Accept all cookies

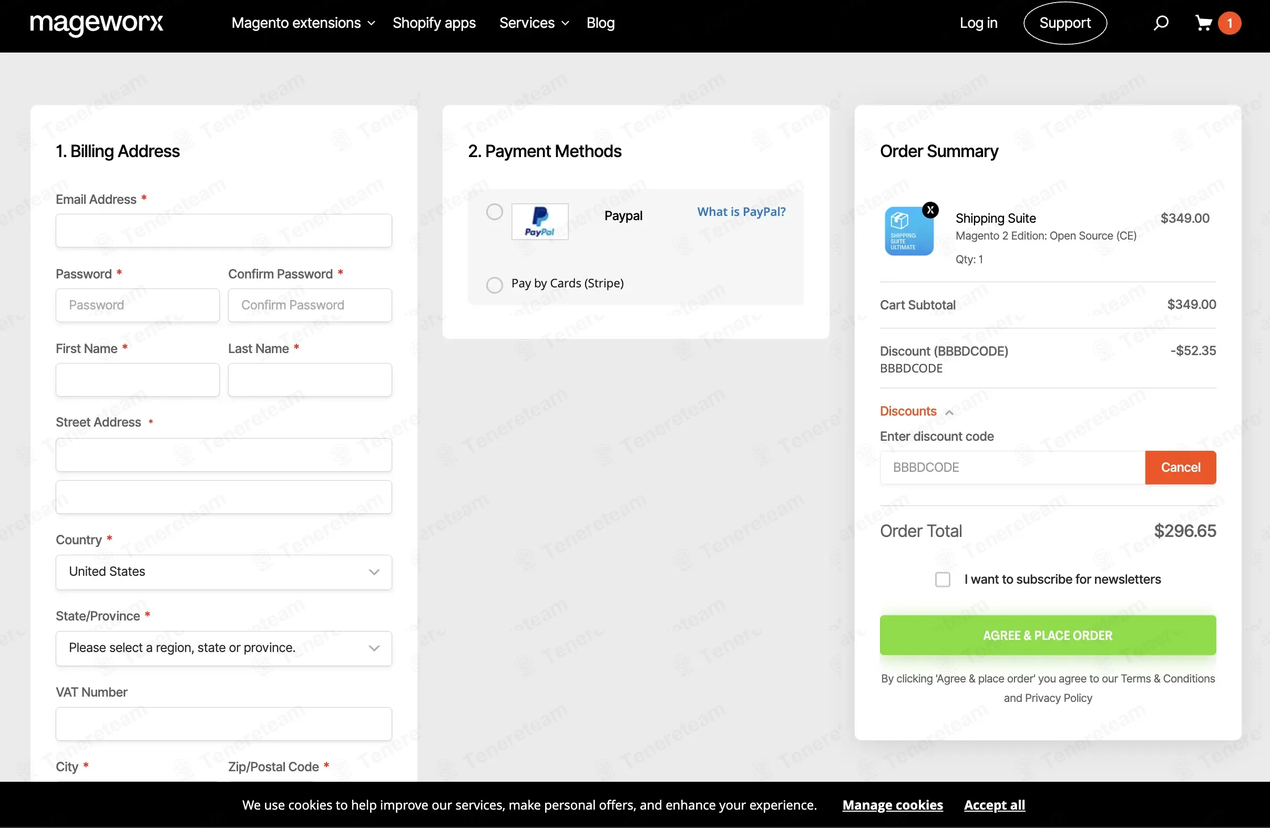(994, 804)
